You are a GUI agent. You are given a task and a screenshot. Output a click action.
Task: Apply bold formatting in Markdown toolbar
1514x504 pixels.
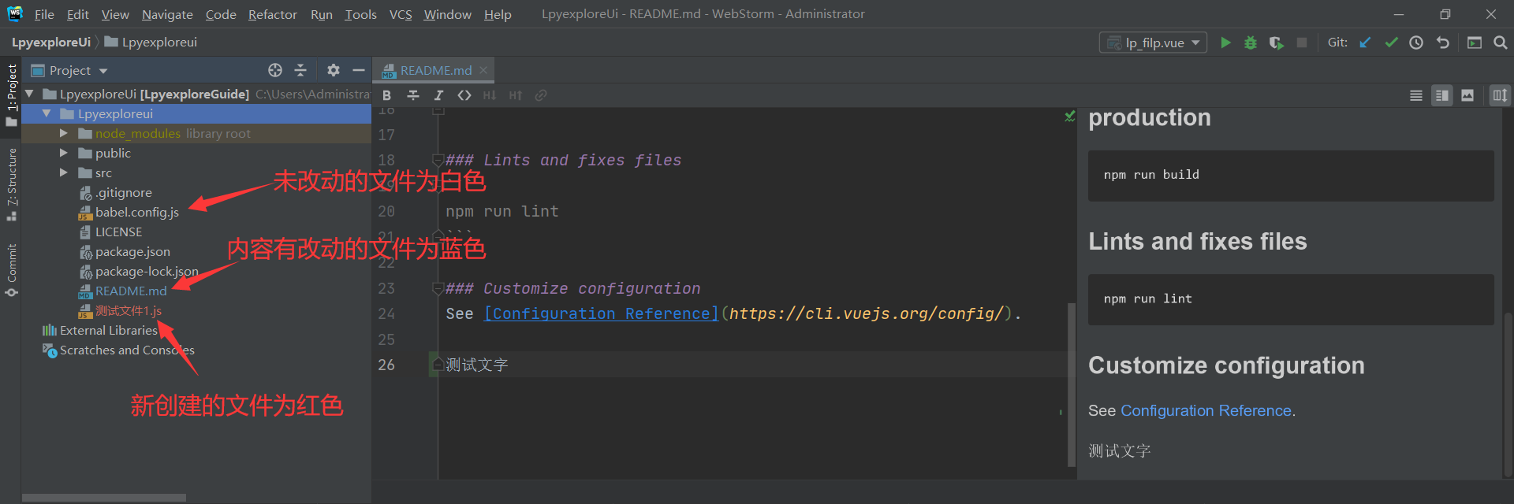[x=386, y=95]
